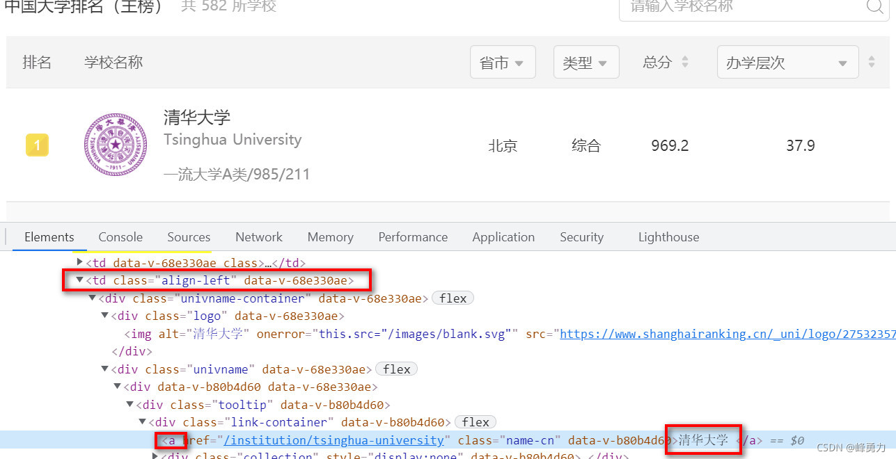Screen dimensions: 896x459
Task: Sort the 办学层次 column with its arrows
Action: pos(872,63)
